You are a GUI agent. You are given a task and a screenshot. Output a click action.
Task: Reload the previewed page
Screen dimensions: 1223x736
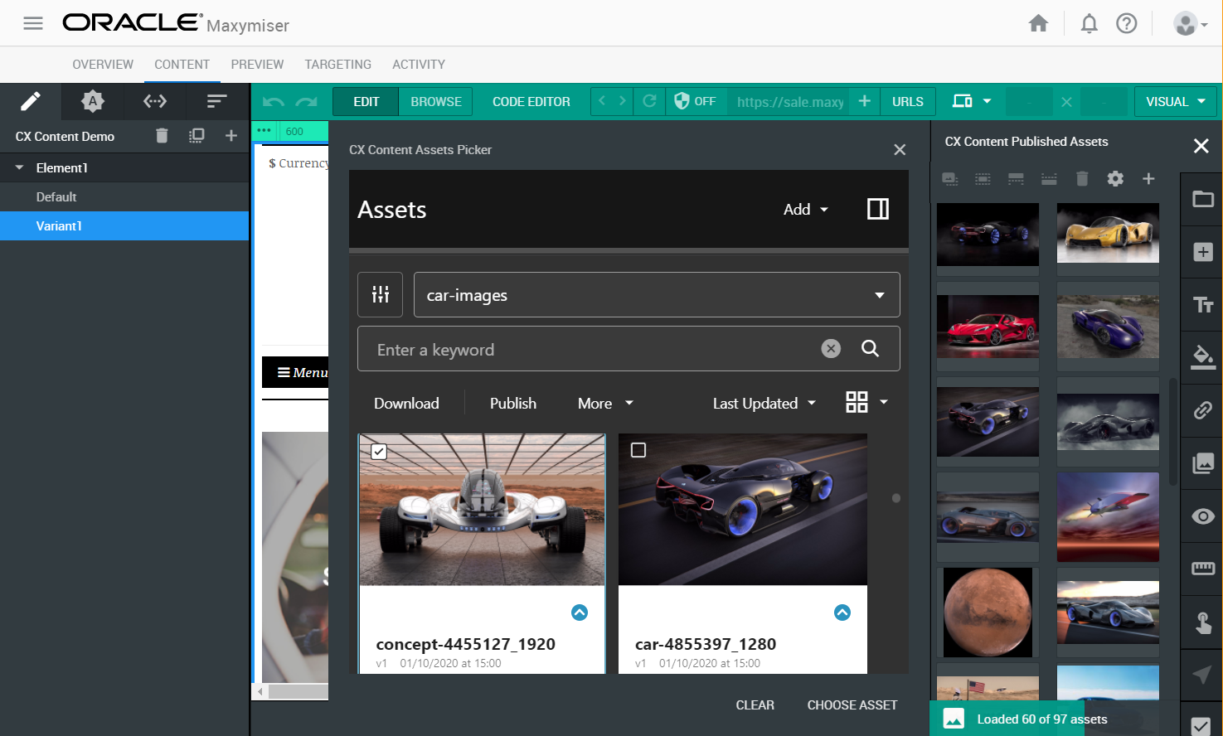tap(649, 101)
